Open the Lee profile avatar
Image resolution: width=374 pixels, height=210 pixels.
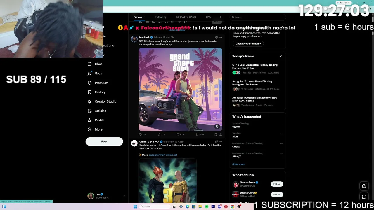pos(91,196)
